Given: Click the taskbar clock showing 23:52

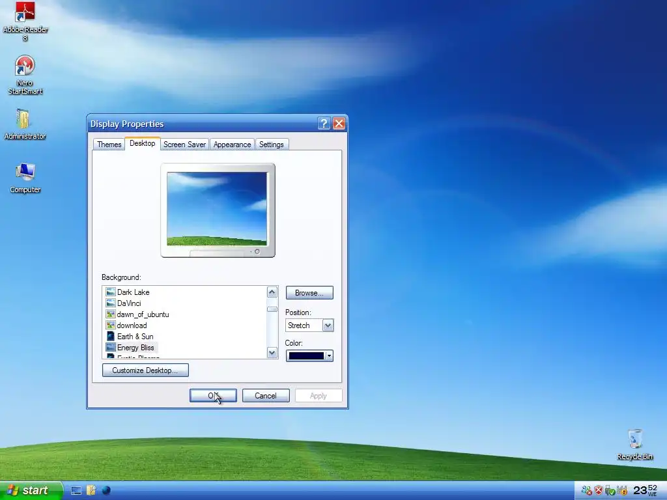Looking at the screenshot, I should (646, 491).
